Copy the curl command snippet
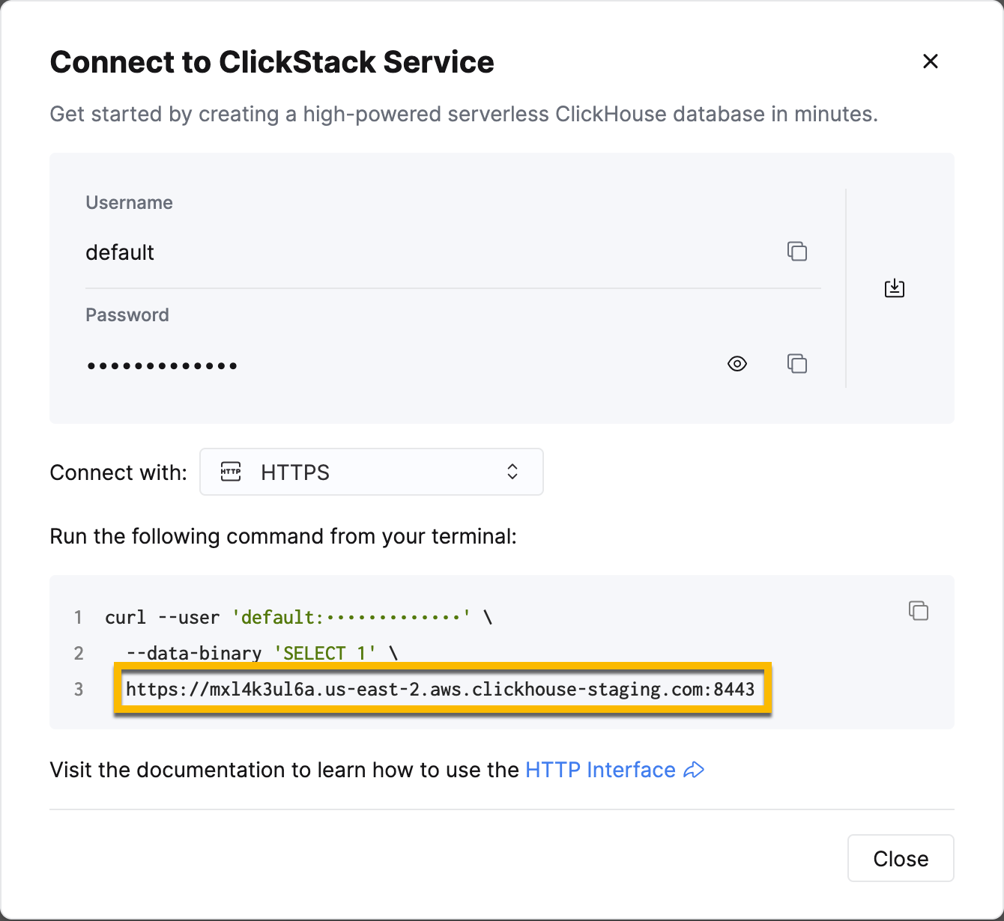Image resolution: width=1004 pixels, height=921 pixels. [x=919, y=610]
